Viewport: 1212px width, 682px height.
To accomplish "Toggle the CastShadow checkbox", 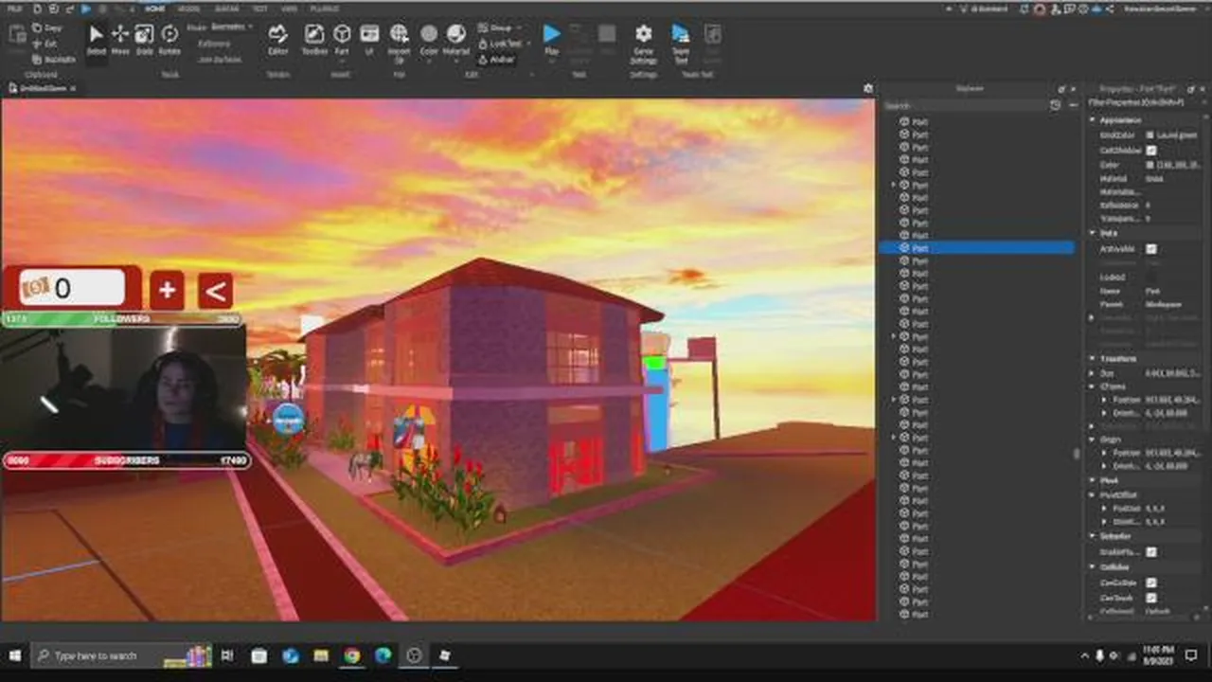I will [x=1151, y=151].
